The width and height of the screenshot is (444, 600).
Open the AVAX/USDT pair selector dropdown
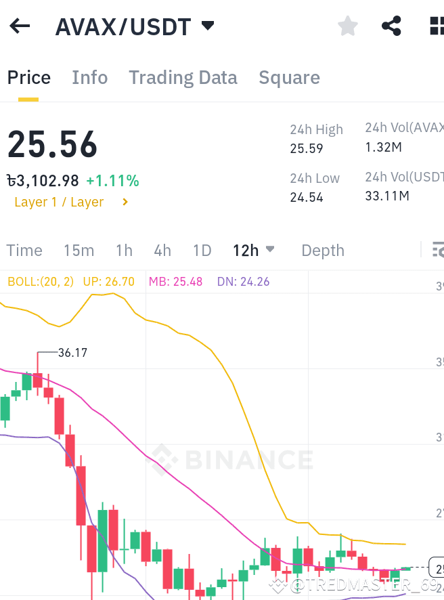[208, 26]
